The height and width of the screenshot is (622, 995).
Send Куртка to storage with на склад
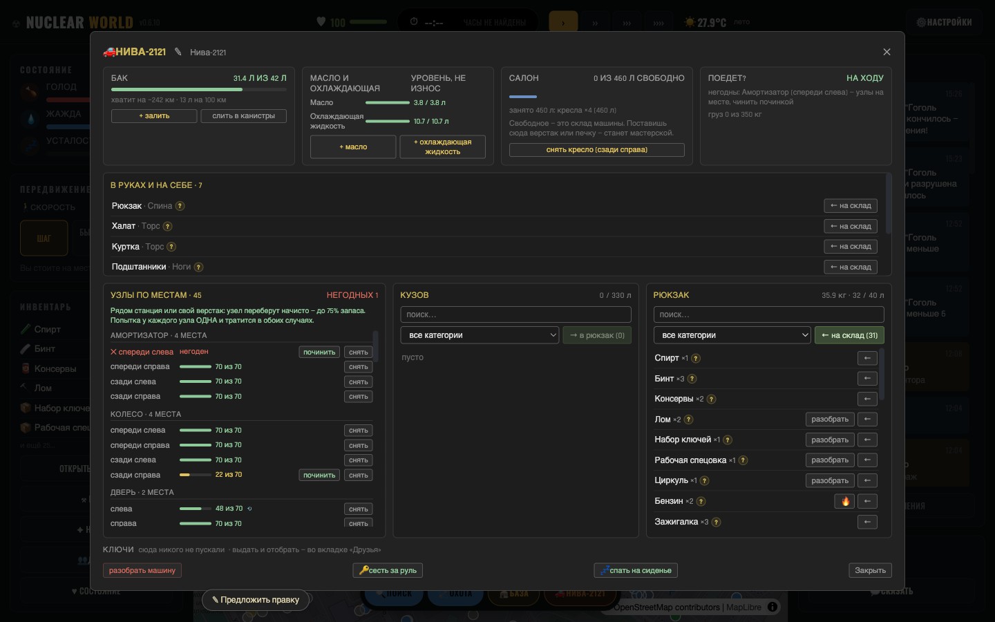(851, 247)
